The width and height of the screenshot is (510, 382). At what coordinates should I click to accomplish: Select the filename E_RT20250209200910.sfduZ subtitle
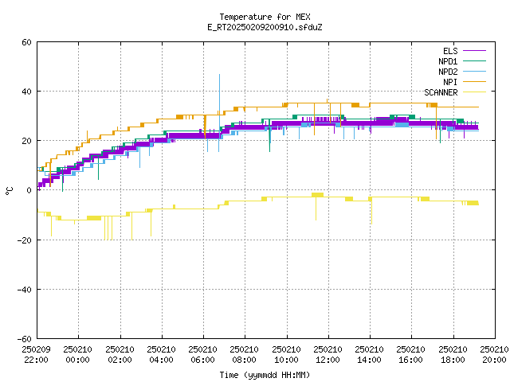coord(265,27)
